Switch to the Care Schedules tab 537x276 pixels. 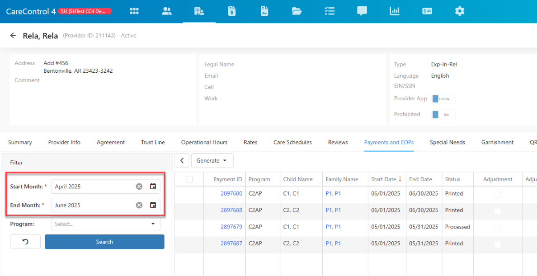coord(293,142)
